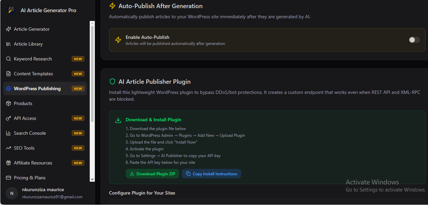Click the AI Article Publisher Plugin heading
The image size is (428, 205).
(x=154, y=82)
